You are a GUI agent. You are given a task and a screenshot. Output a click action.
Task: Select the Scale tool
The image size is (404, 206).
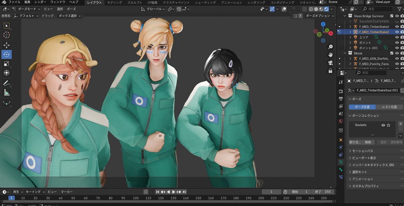click(x=6, y=64)
